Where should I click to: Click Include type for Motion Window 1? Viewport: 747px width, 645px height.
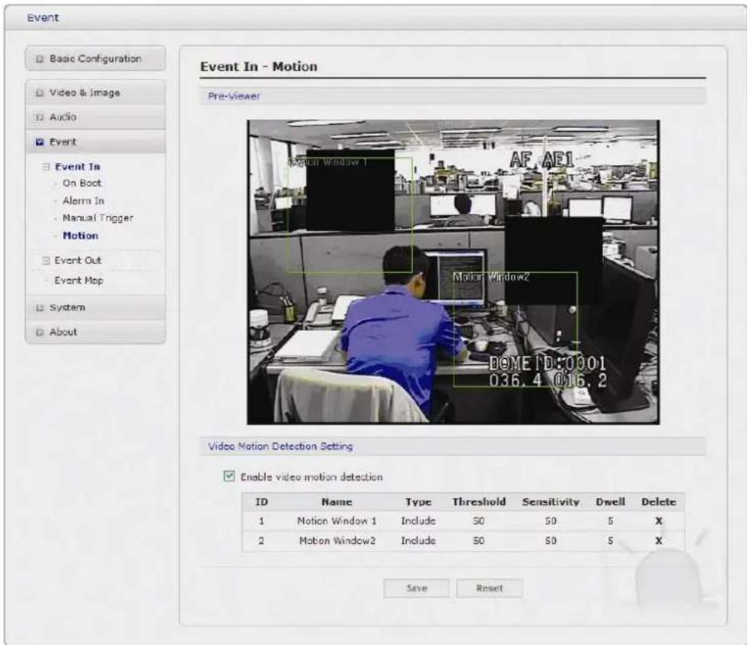point(418,521)
